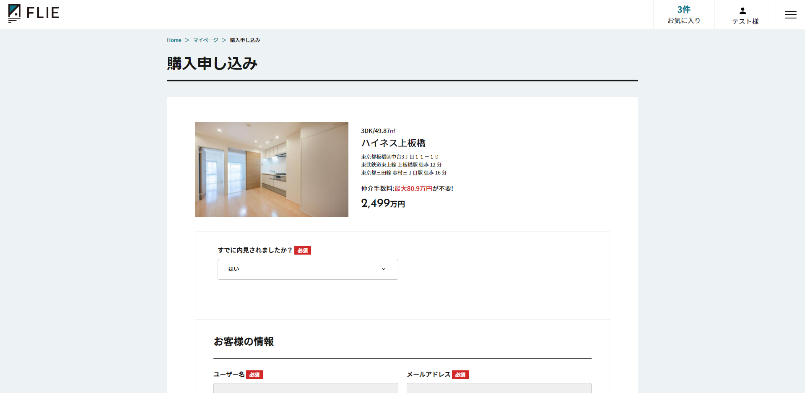
Task: Click the FLIE logo icon
Action: (15, 12)
